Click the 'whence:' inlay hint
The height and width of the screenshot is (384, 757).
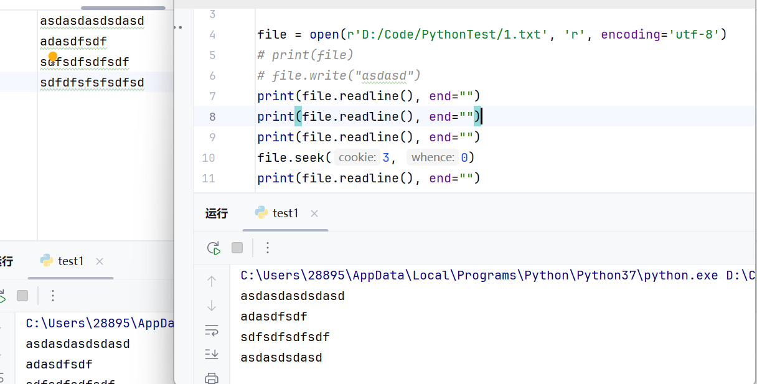tap(433, 157)
